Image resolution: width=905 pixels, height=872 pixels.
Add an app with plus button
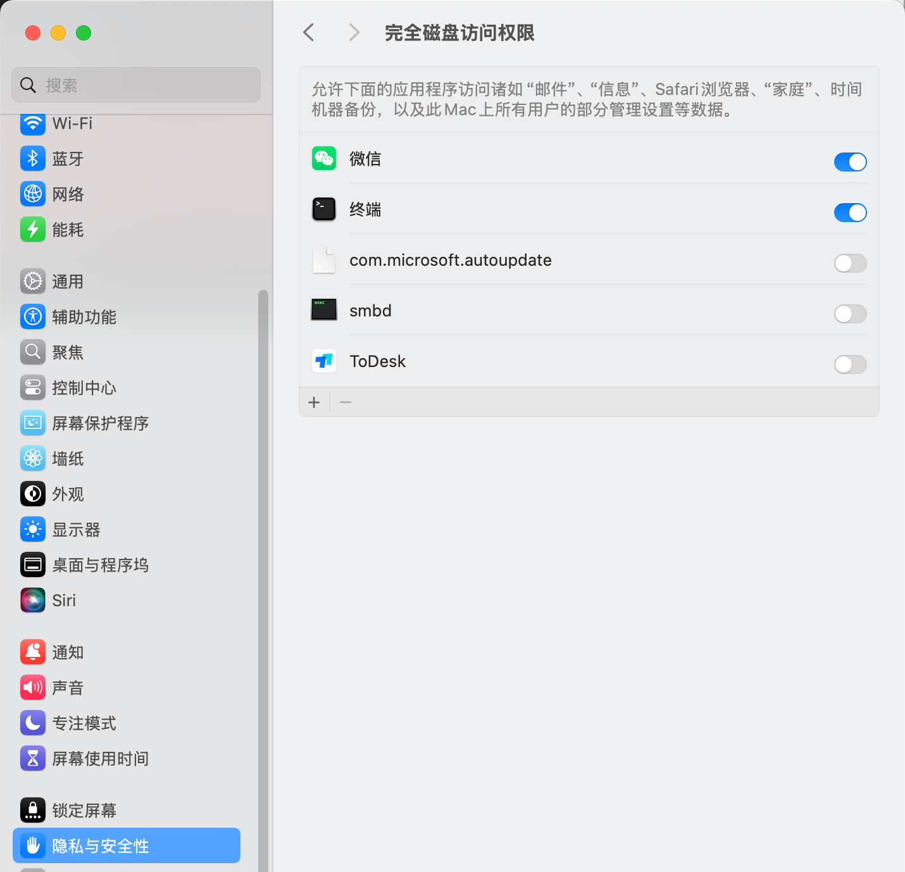click(x=314, y=402)
